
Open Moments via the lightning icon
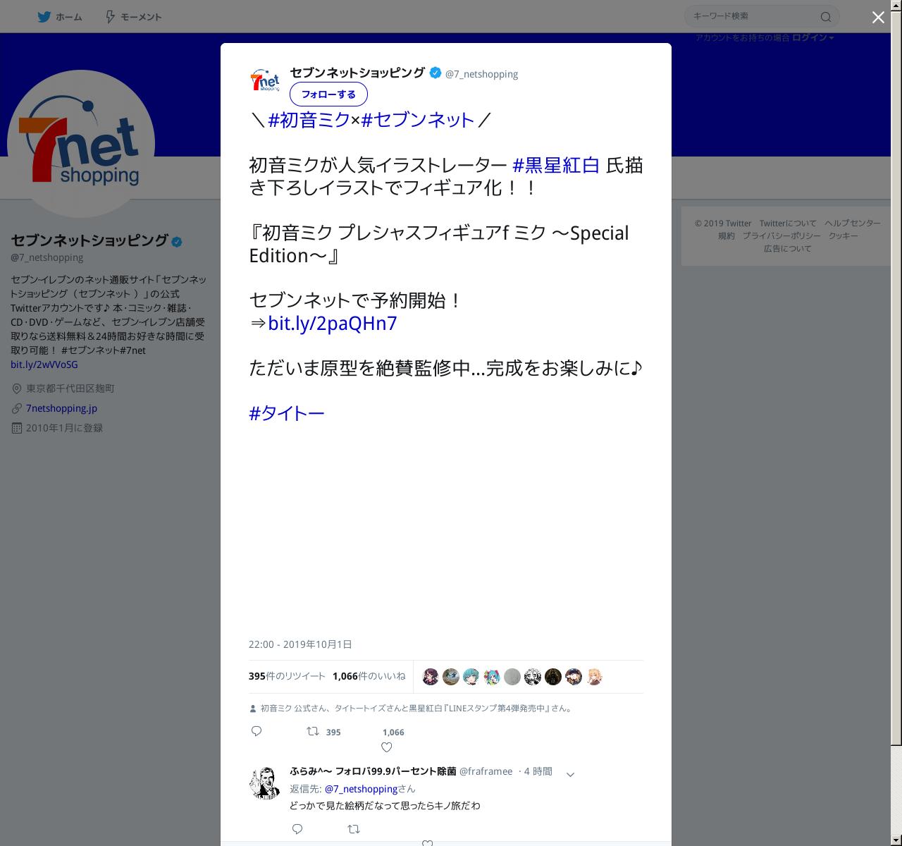110,17
